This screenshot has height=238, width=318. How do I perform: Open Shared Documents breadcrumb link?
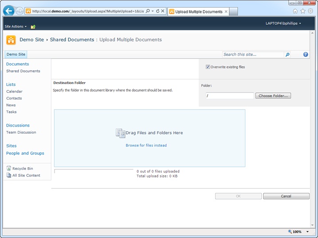(x=72, y=40)
